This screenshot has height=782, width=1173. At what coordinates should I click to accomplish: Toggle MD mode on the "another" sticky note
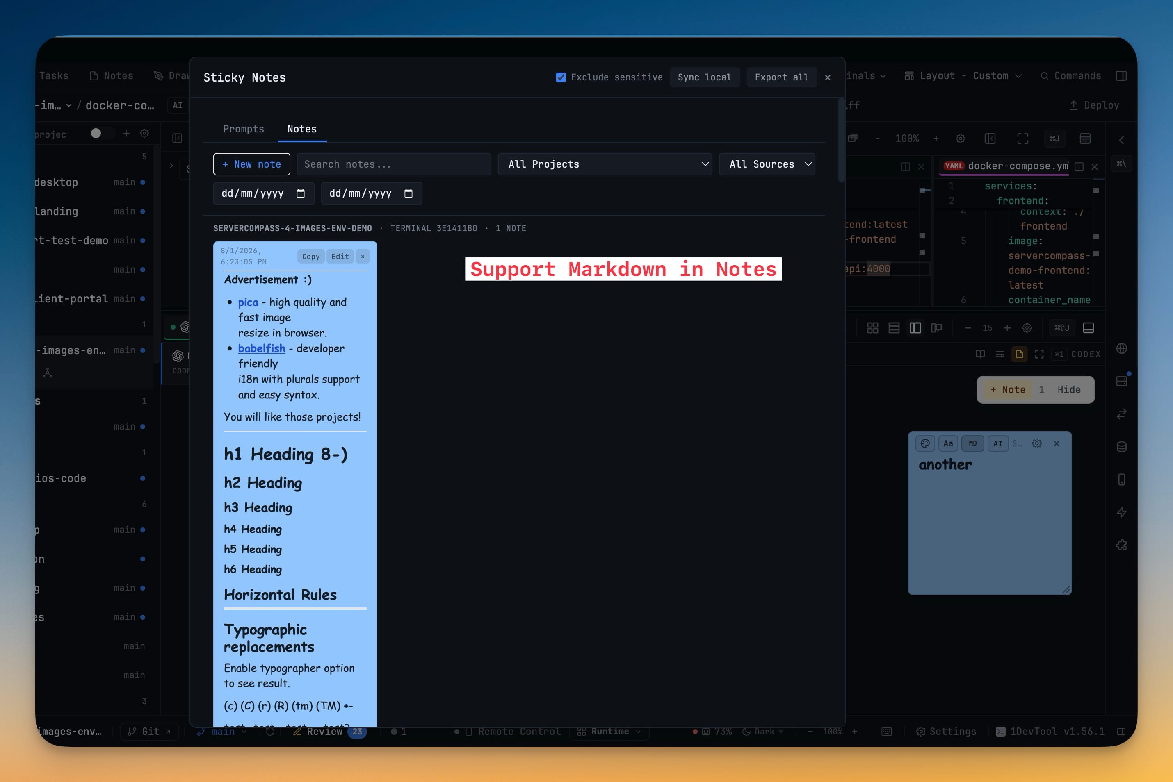[x=973, y=443]
